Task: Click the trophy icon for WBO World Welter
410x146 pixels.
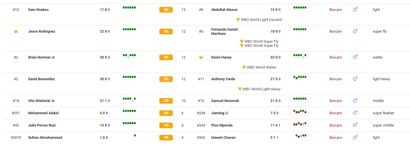Action: point(244,67)
